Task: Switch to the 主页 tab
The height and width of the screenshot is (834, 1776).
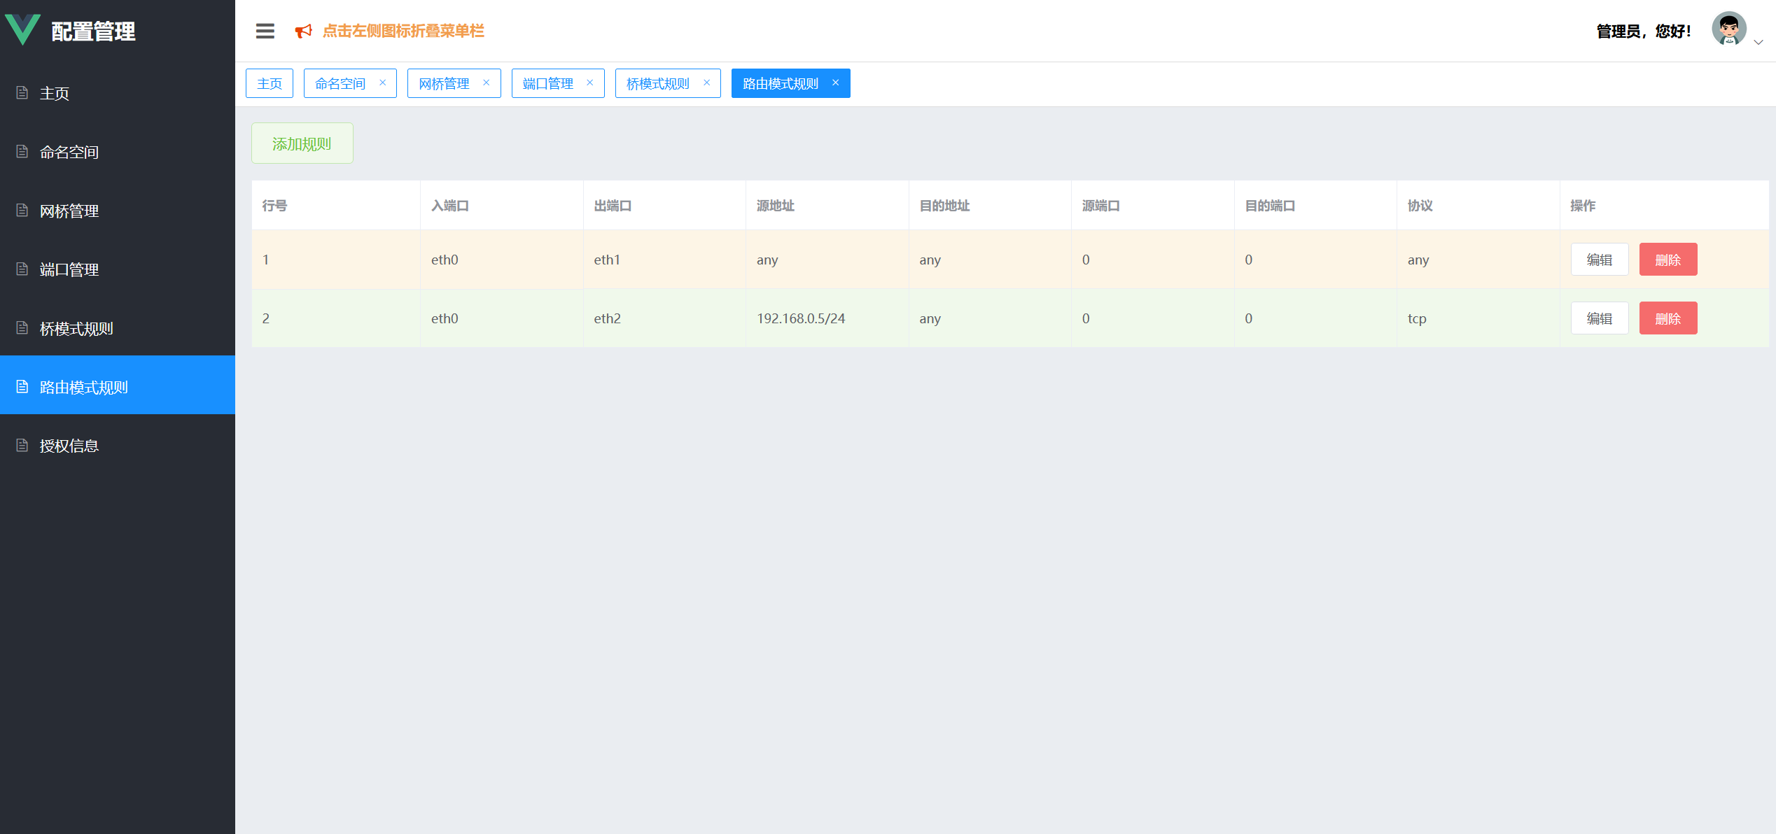Action: click(270, 83)
